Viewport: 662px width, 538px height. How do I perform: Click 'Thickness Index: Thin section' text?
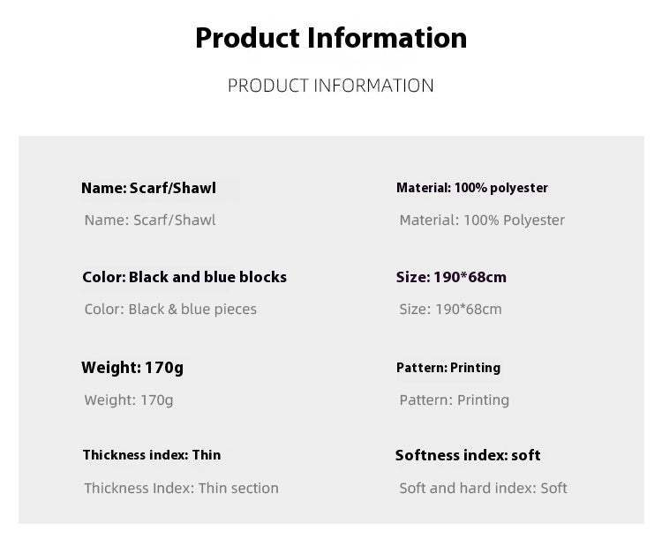(x=181, y=489)
